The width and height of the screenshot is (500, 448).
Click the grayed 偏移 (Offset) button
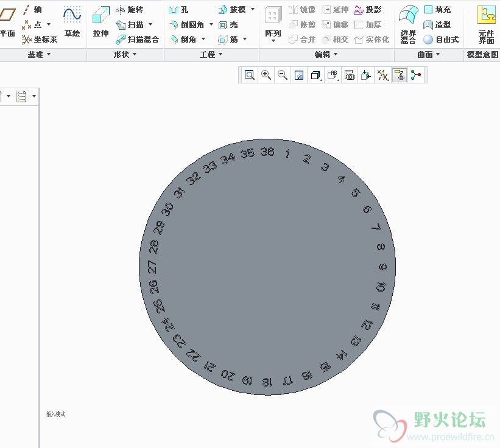335,24
